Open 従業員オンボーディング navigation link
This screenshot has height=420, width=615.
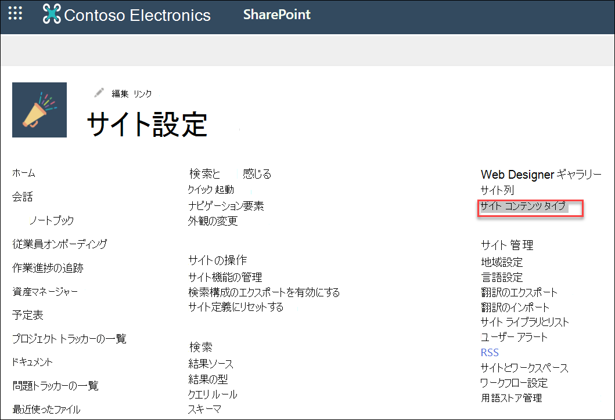60,244
